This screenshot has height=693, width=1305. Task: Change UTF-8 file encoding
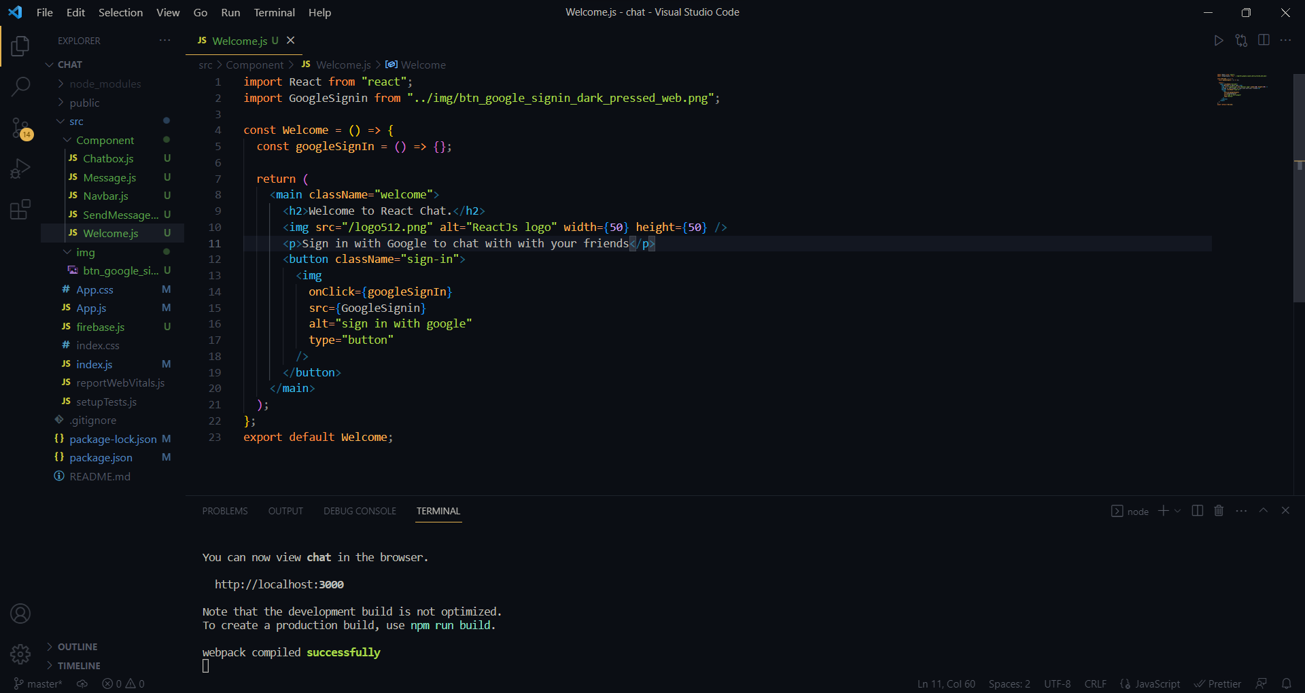tap(1057, 684)
